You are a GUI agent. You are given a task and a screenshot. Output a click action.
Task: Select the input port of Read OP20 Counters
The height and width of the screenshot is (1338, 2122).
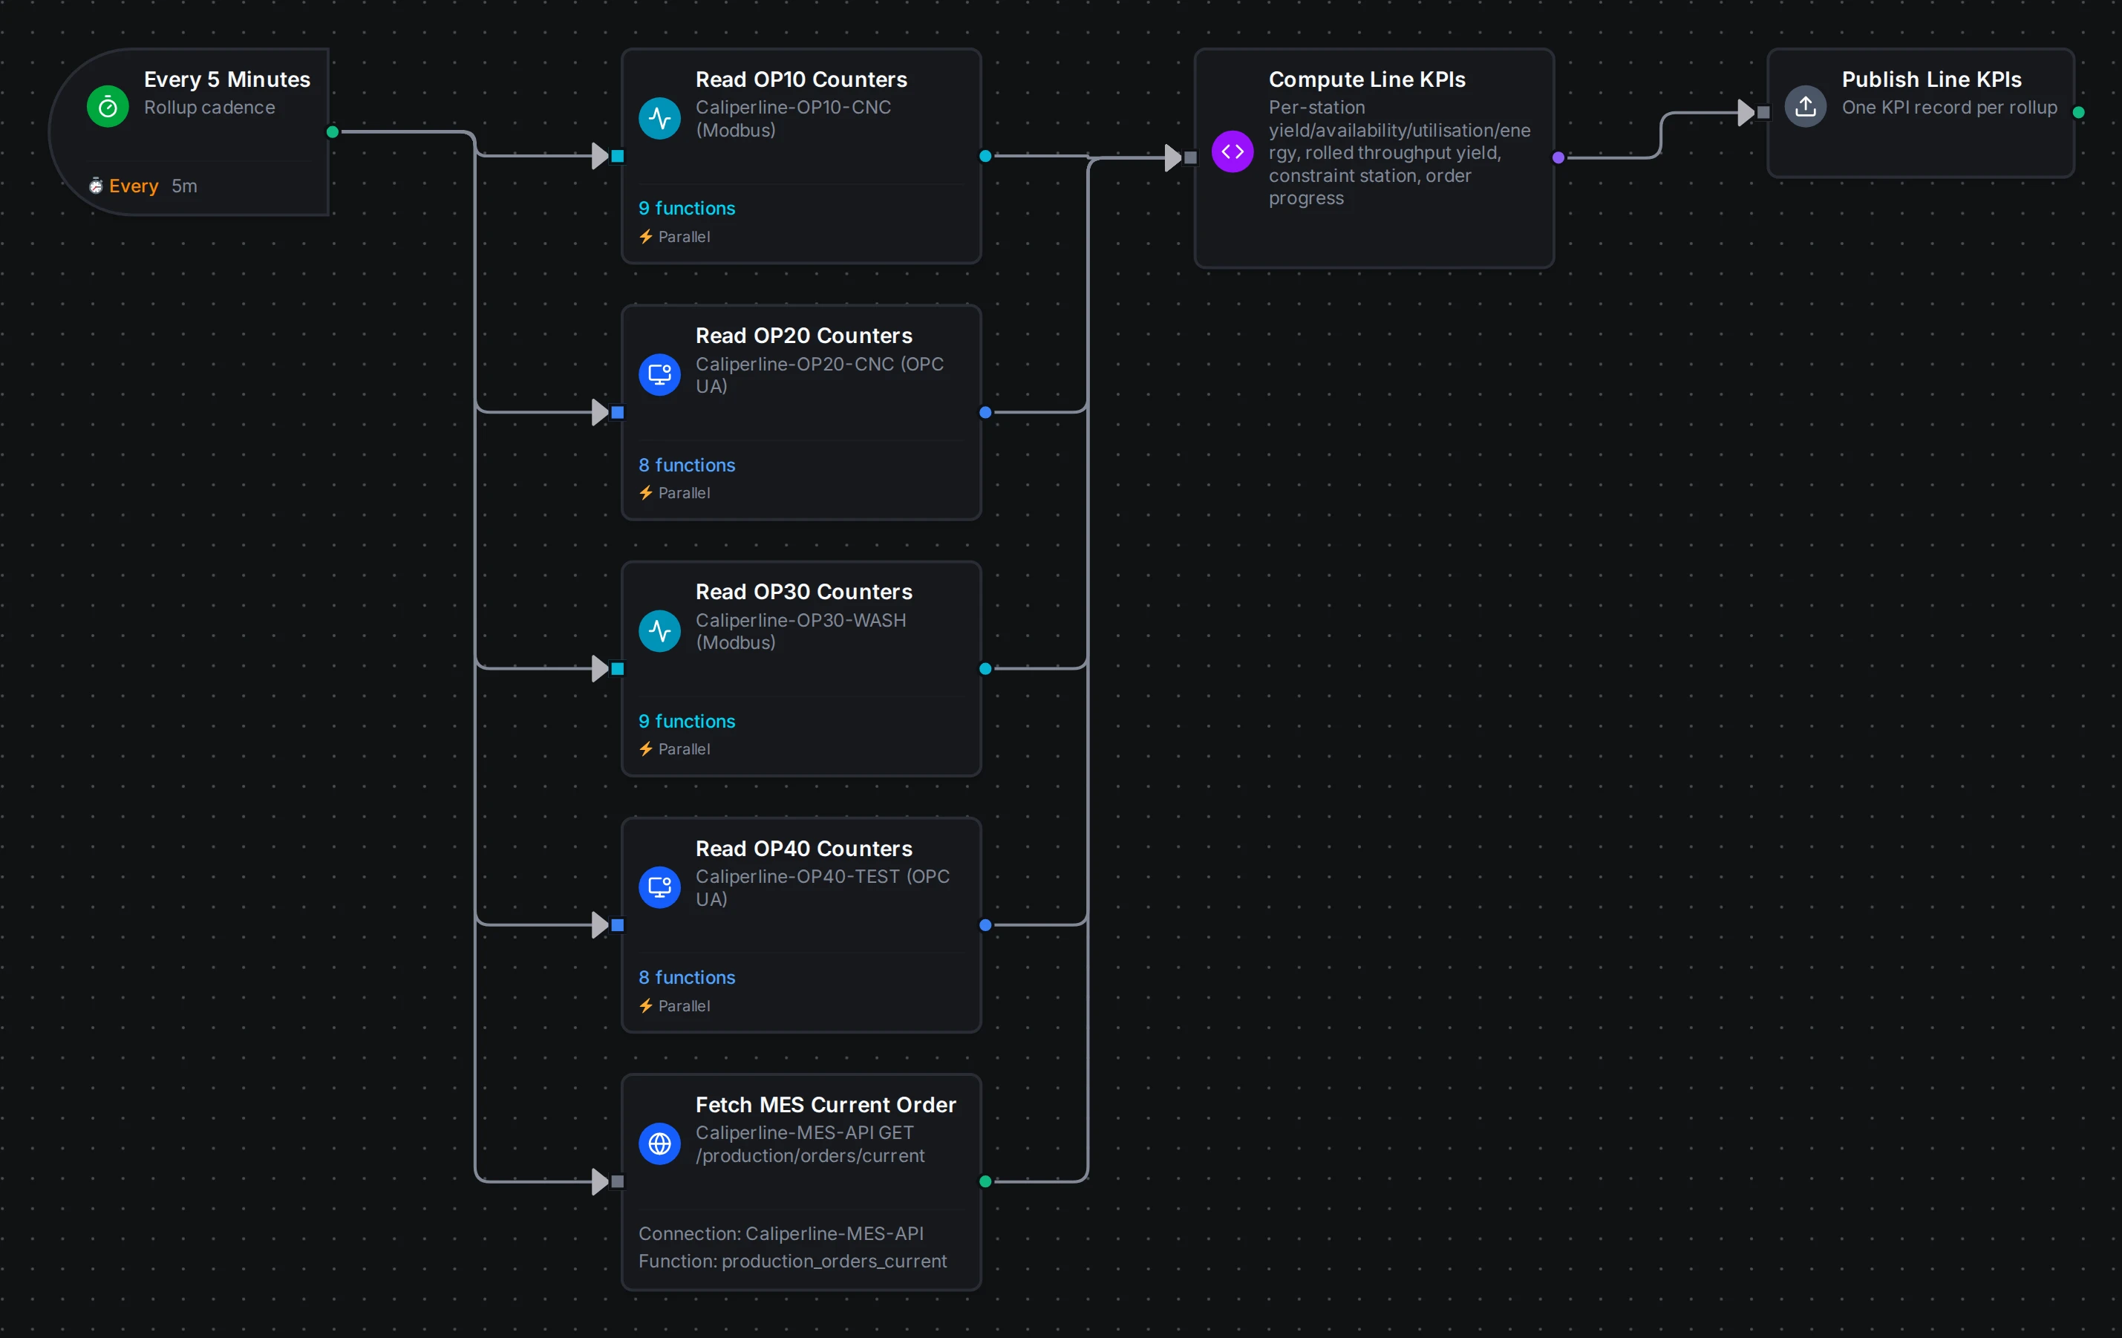[618, 413]
